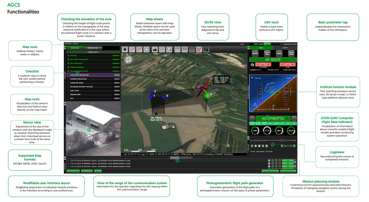The height and width of the screenshot is (202, 369).
Task: Switch to the next mode after Autothrottle
Action: pos(294,118)
